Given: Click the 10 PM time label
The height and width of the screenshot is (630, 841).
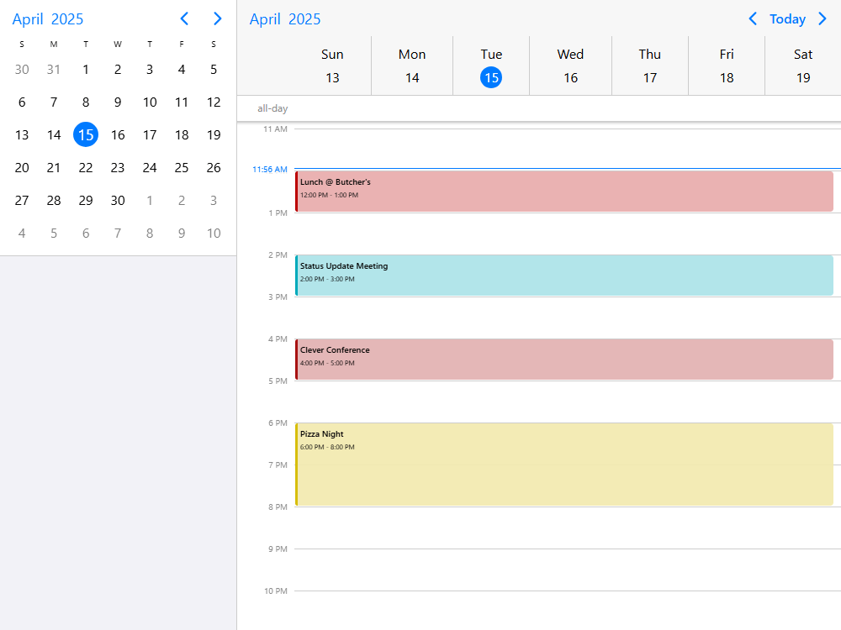Looking at the screenshot, I should 276,591.
